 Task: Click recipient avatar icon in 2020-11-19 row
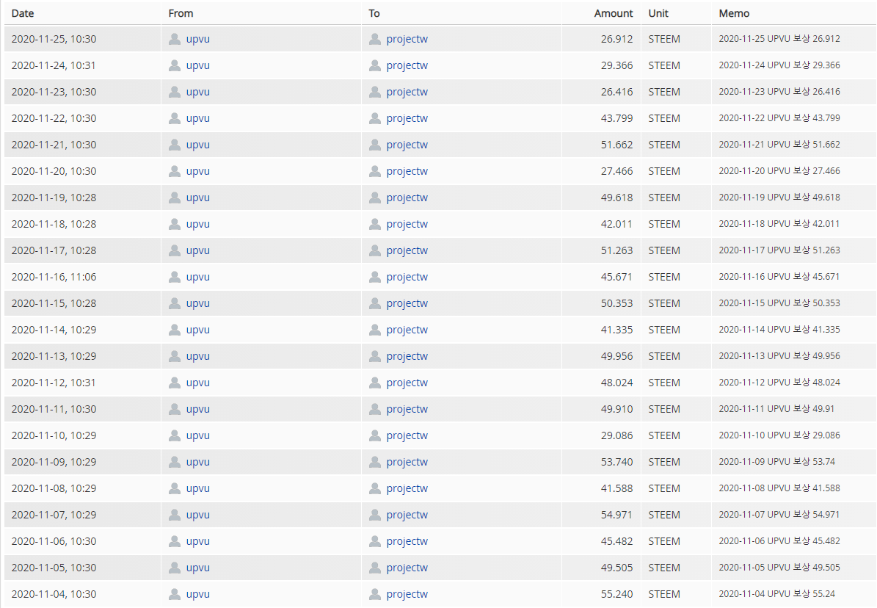[x=375, y=198]
